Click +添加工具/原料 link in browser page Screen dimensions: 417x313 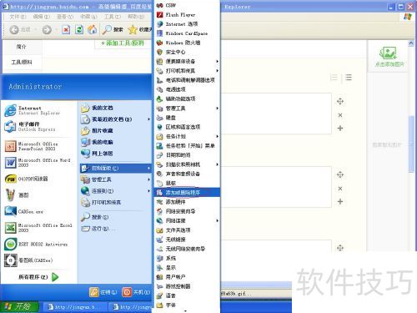[123, 43]
